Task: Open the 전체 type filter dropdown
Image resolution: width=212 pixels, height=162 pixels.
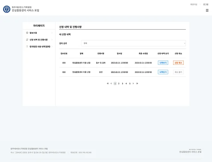Action: pyautogui.click(x=134, y=43)
